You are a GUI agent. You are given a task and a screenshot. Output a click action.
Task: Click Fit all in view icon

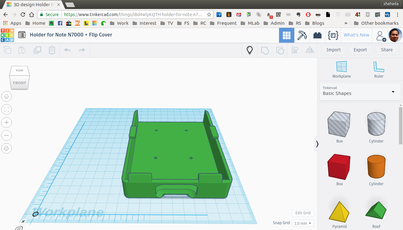6,109
